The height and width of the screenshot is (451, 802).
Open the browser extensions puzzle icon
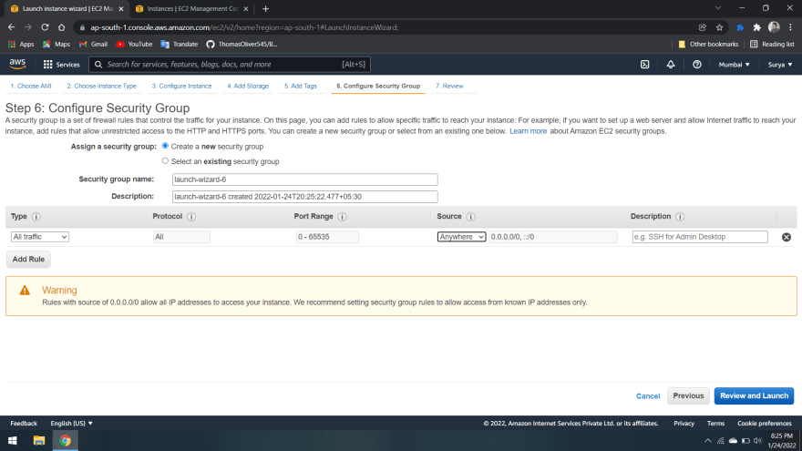pyautogui.click(x=756, y=27)
